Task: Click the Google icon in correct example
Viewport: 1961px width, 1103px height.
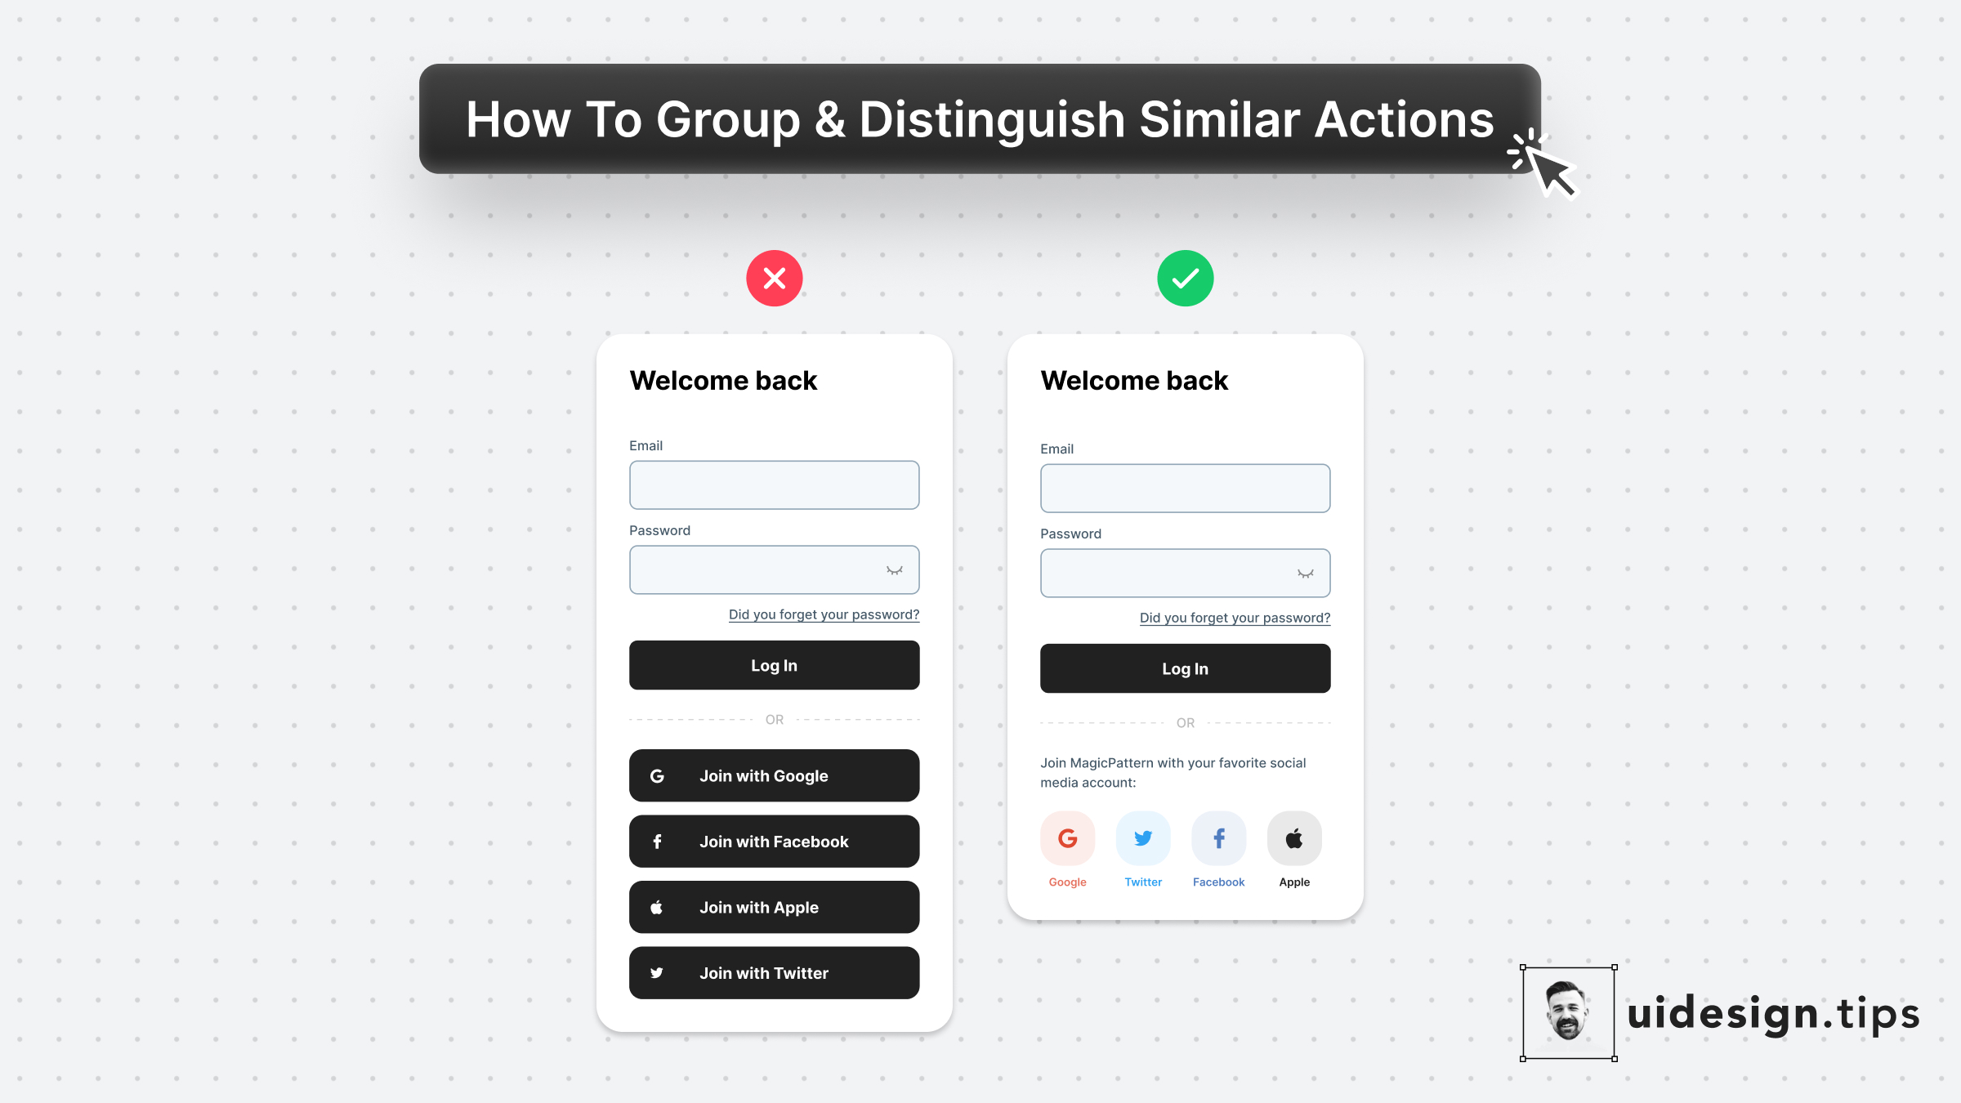Action: coord(1066,837)
